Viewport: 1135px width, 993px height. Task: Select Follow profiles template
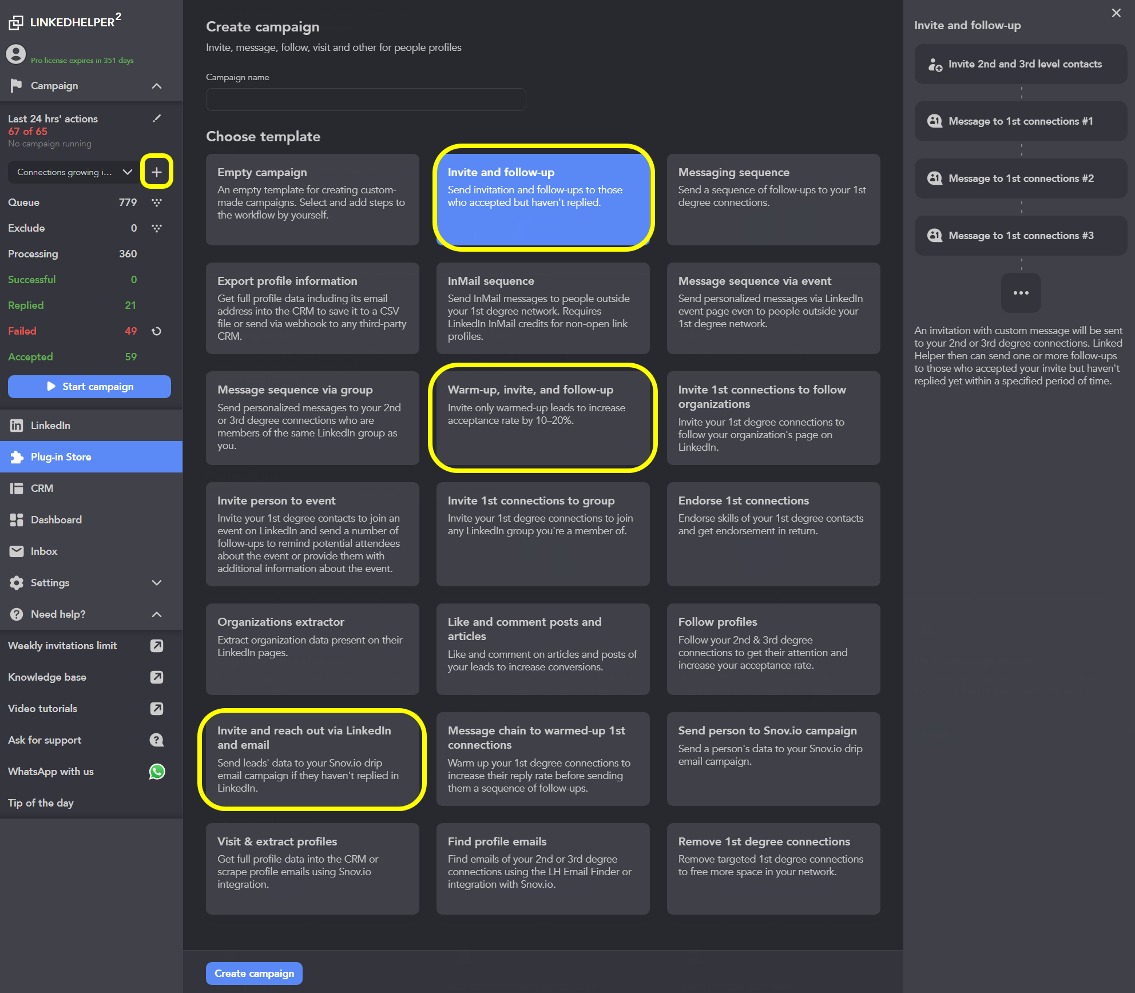tap(773, 649)
